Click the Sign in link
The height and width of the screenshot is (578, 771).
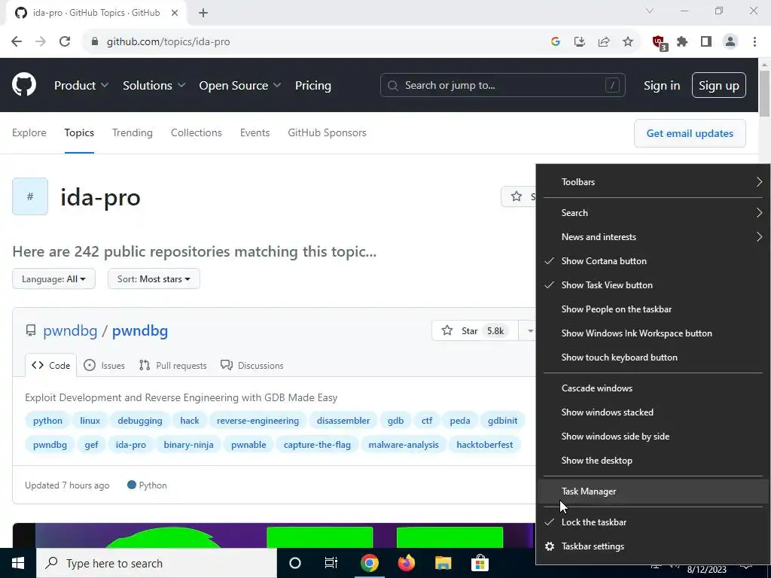click(662, 86)
